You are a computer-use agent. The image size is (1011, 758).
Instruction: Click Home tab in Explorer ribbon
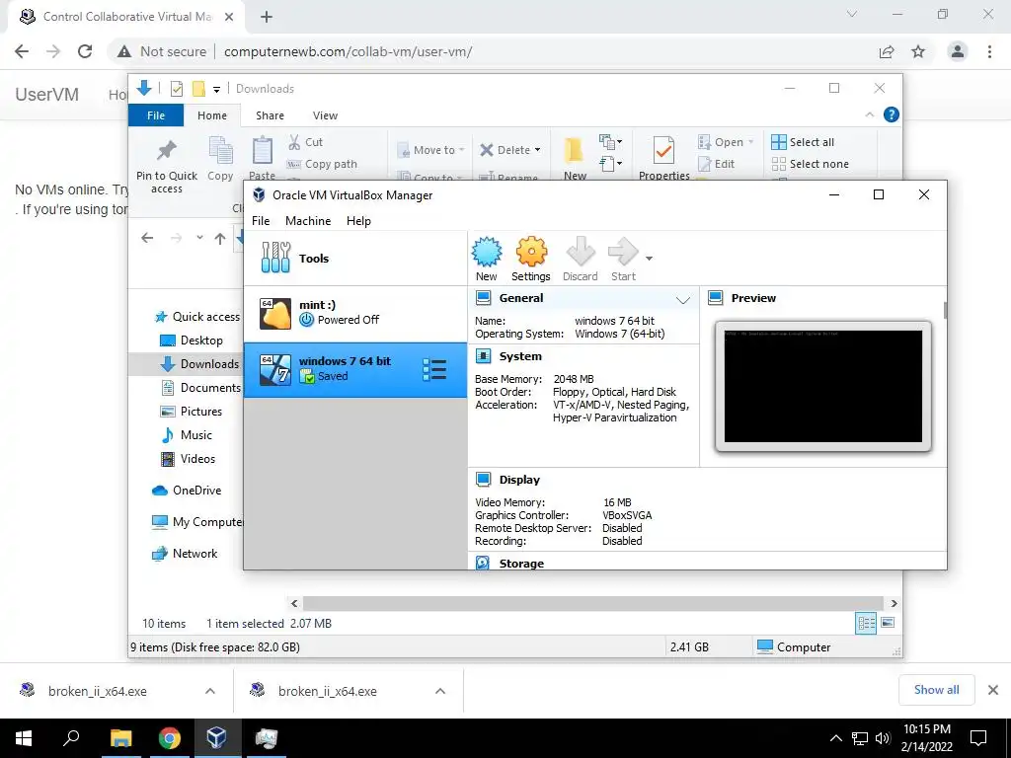click(x=212, y=115)
